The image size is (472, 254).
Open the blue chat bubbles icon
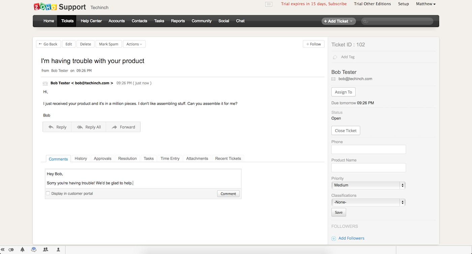(x=34, y=250)
